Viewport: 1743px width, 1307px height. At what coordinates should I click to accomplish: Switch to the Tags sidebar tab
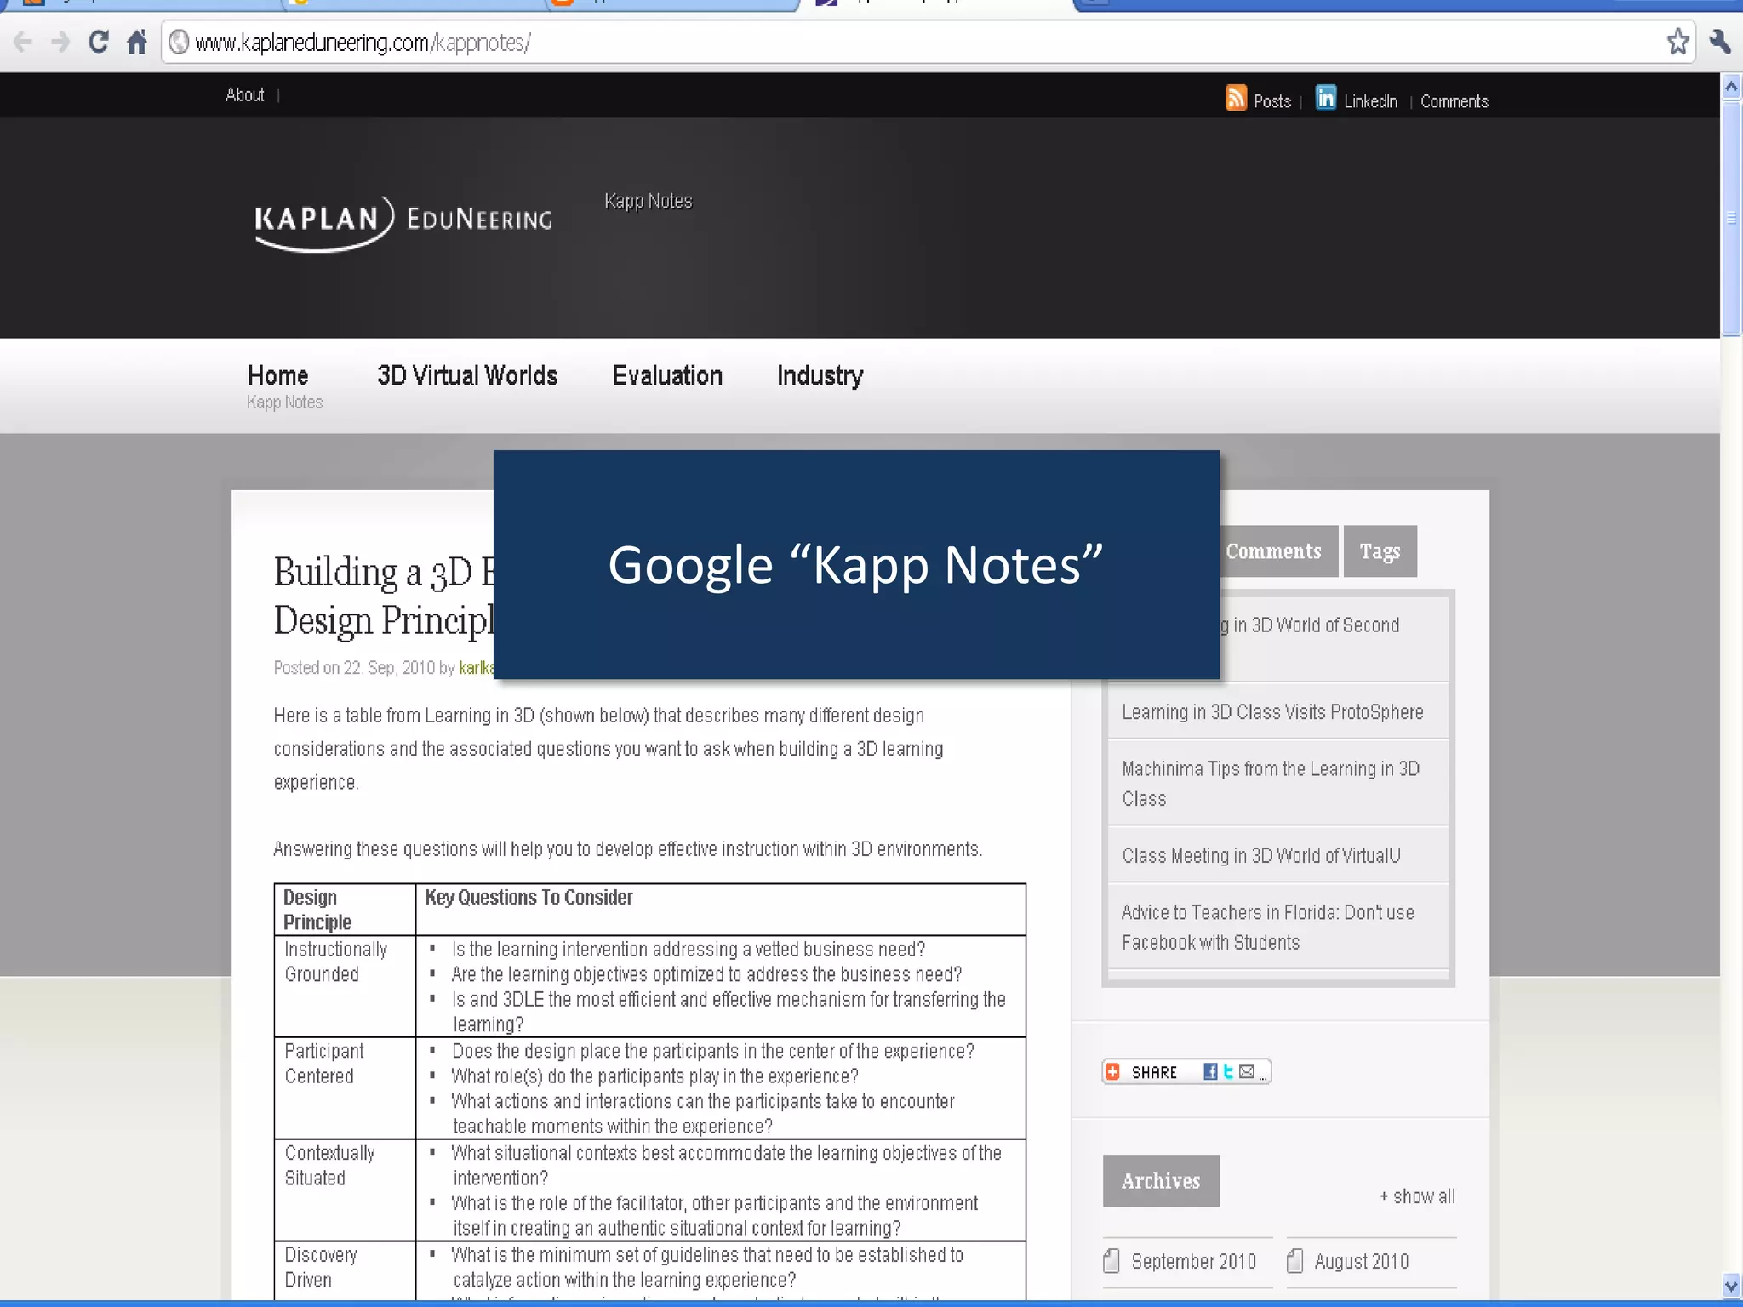point(1380,551)
